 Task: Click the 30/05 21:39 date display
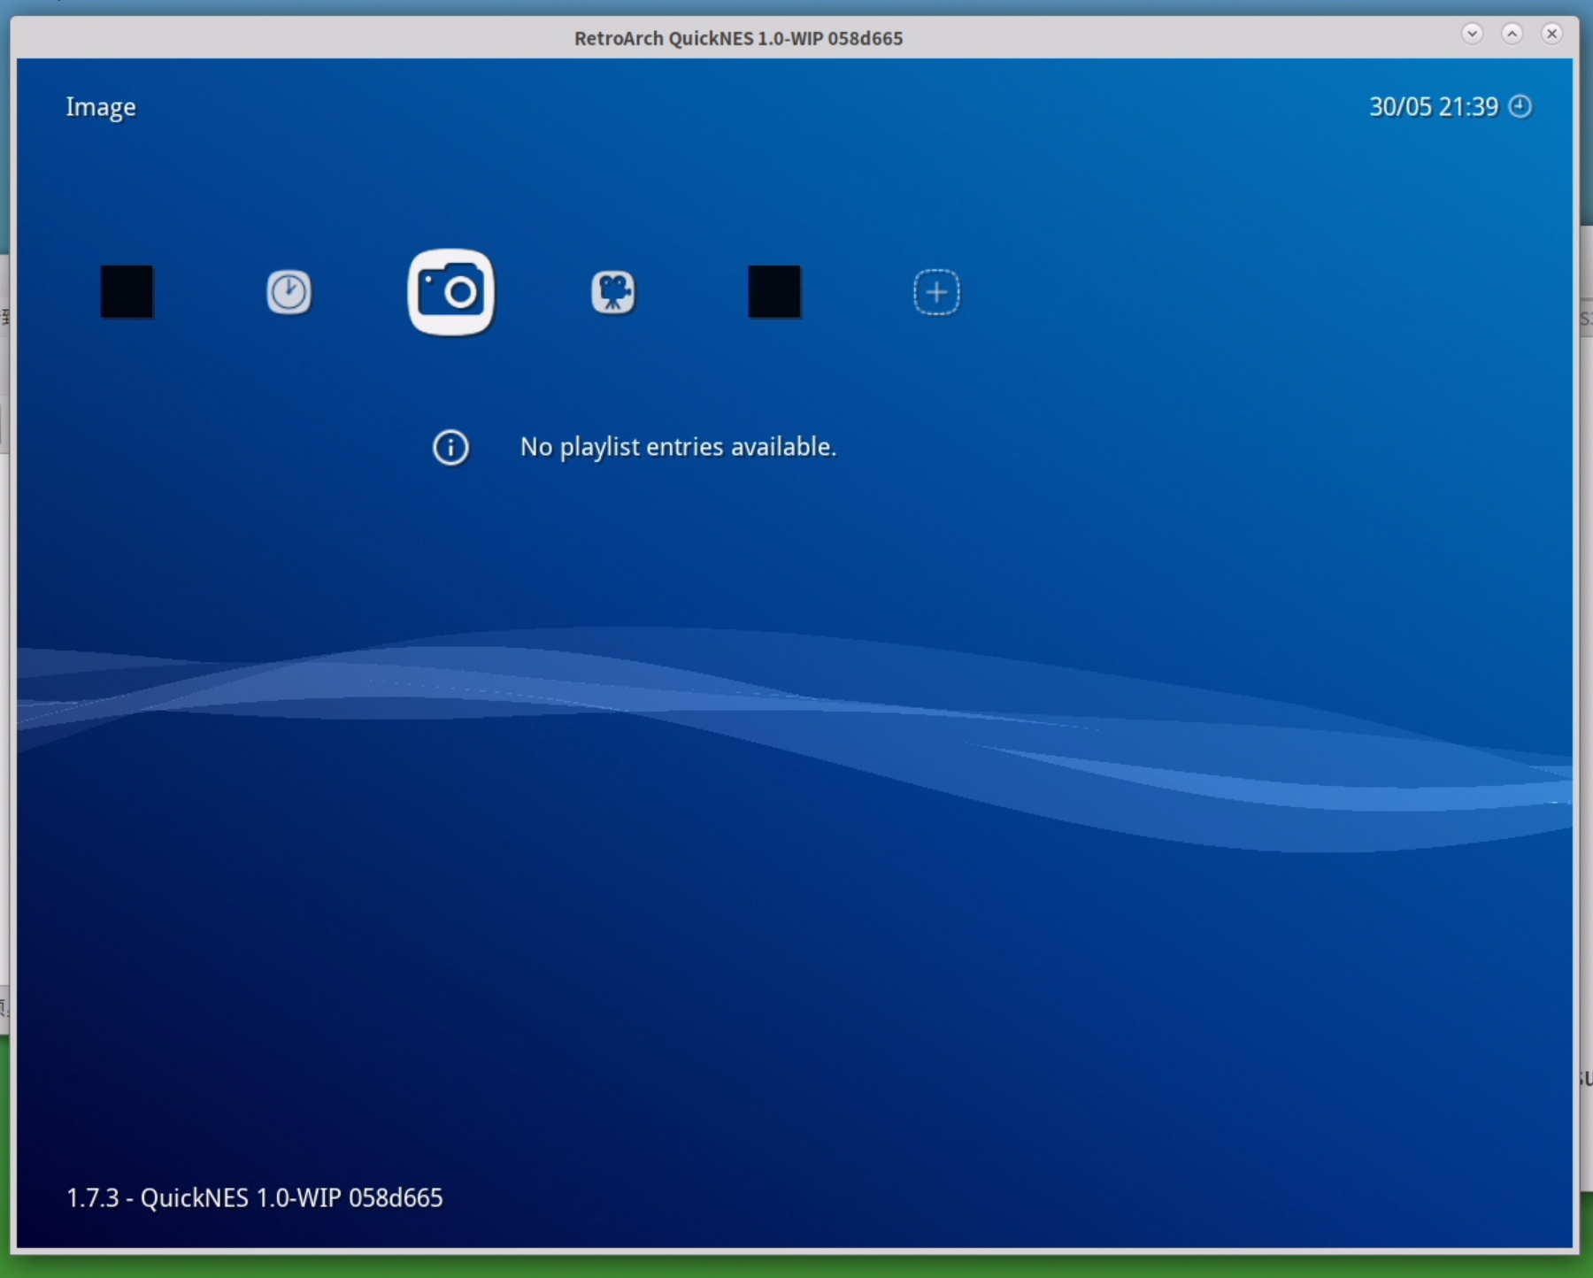(1433, 107)
